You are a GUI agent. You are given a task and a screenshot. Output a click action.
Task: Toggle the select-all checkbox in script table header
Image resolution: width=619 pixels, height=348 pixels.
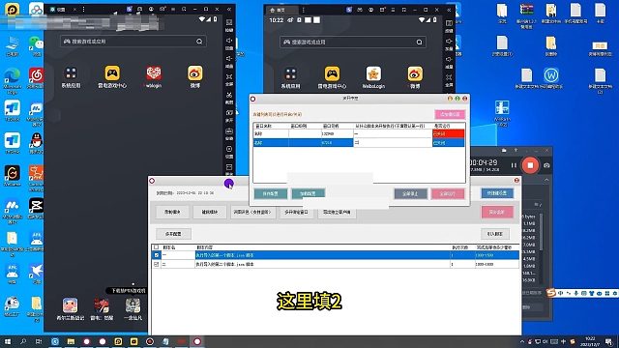click(157, 247)
